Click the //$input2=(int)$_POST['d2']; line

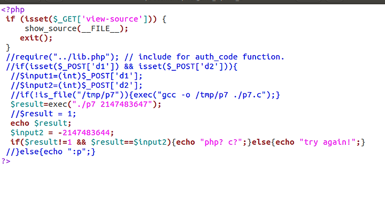[x=76, y=85]
